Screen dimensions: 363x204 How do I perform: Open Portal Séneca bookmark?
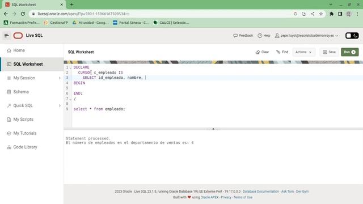click(x=131, y=23)
